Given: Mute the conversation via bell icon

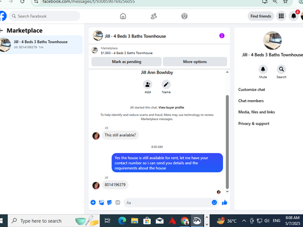Looking at the screenshot, I should pos(263,69).
